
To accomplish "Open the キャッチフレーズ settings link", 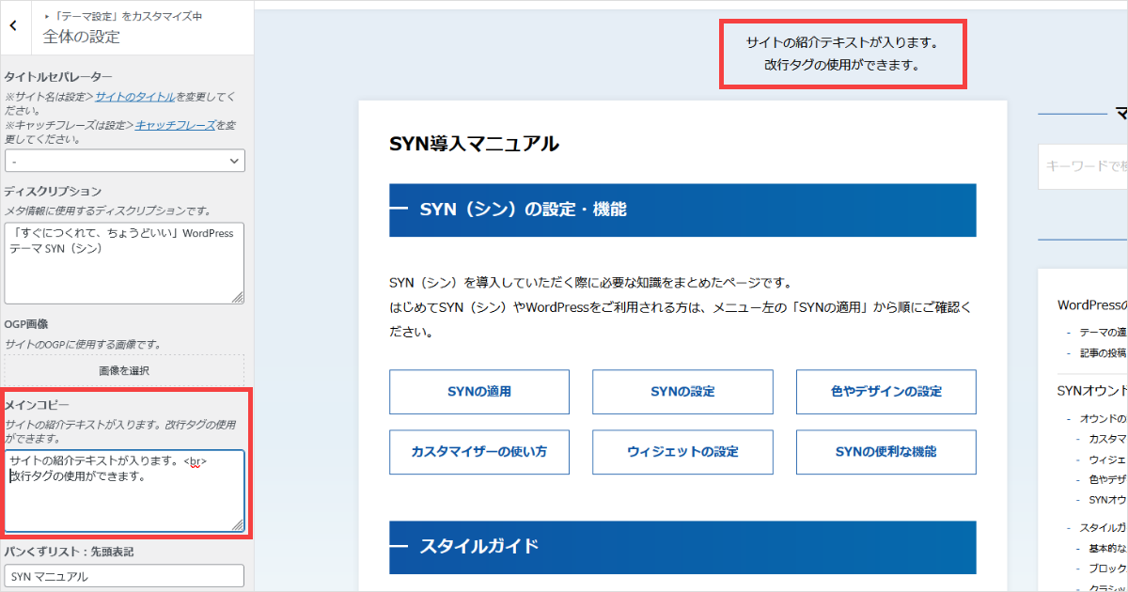I will pos(175,125).
